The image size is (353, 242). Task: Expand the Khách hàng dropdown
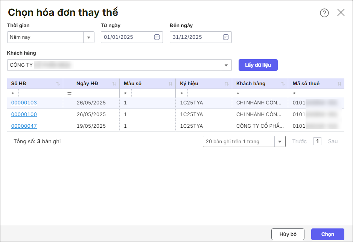(226, 65)
